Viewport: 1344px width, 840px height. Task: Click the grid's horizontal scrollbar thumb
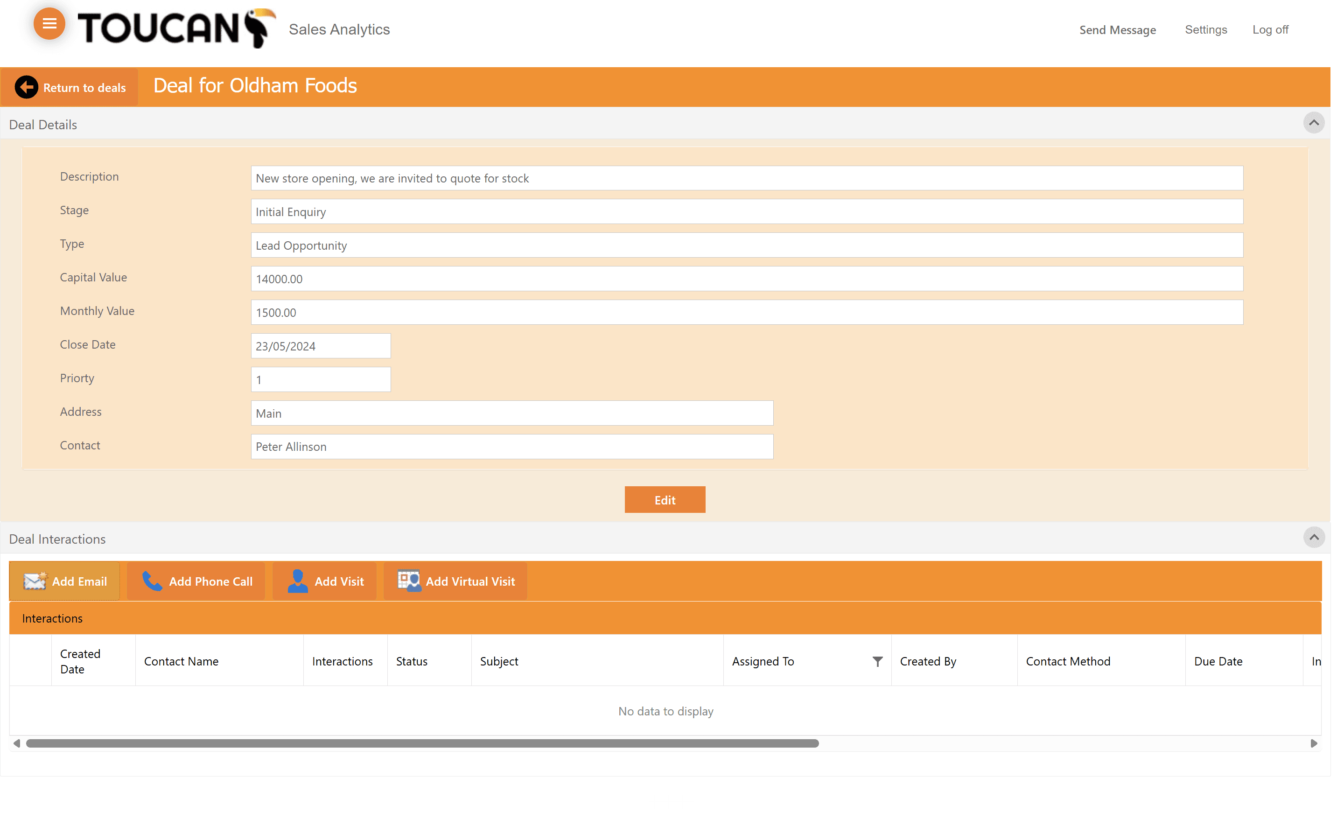(423, 743)
